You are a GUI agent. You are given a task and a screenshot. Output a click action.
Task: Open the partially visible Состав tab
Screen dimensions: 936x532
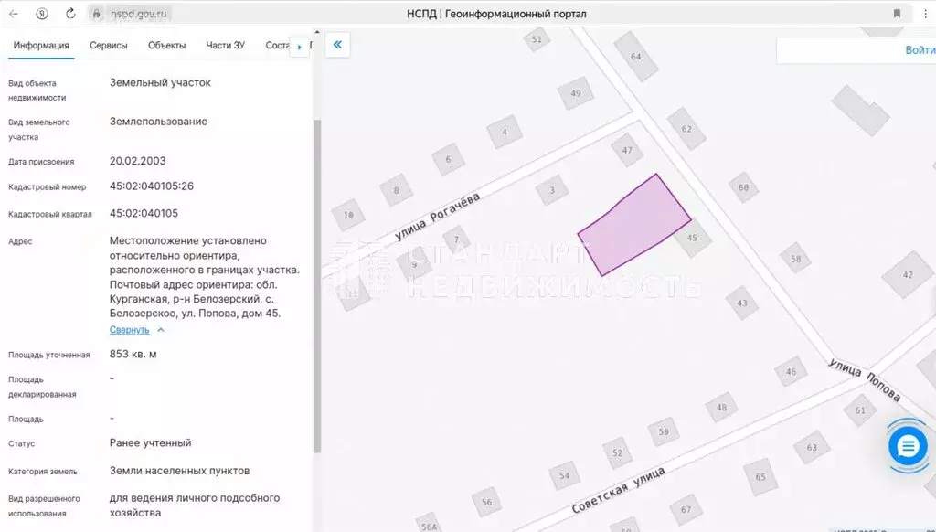coord(277,46)
